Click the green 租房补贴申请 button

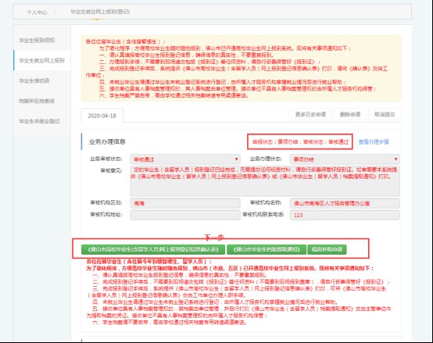pyautogui.click(x=327, y=249)
